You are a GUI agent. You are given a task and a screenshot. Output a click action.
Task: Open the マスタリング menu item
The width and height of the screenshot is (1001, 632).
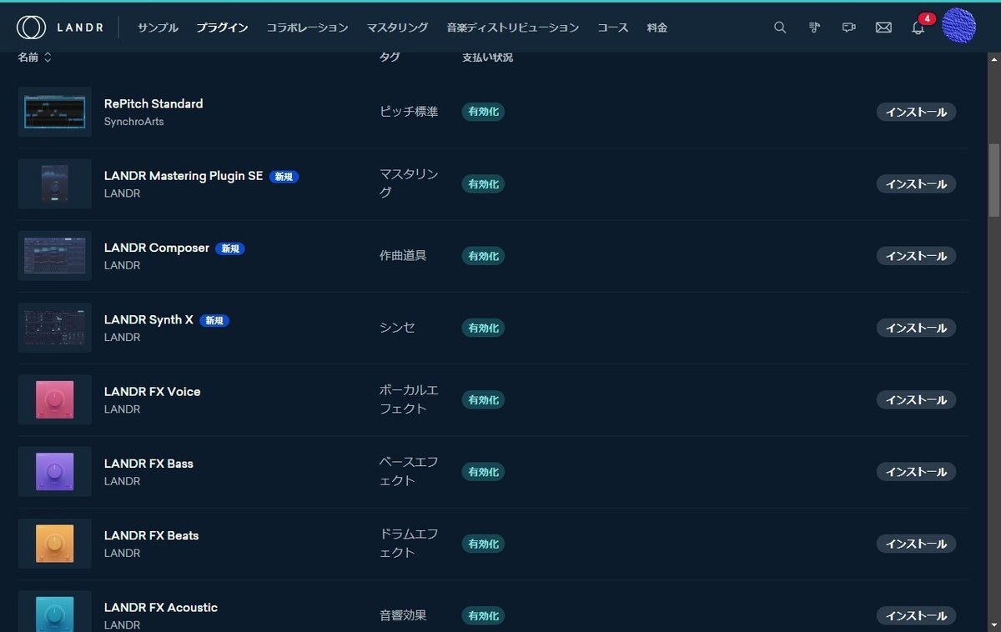point(397,28)
